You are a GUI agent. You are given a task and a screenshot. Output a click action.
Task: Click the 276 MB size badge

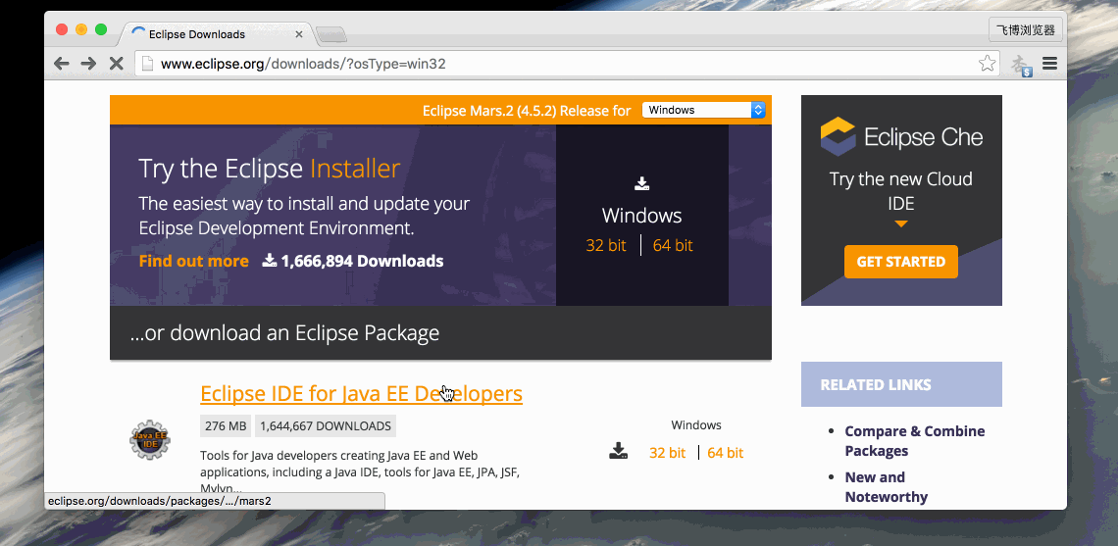tap(226, 426)
